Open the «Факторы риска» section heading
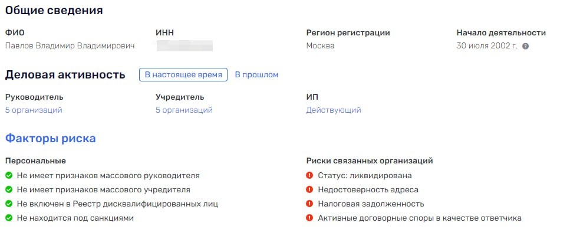The image size is (570, 236). [x=51, y=139]
